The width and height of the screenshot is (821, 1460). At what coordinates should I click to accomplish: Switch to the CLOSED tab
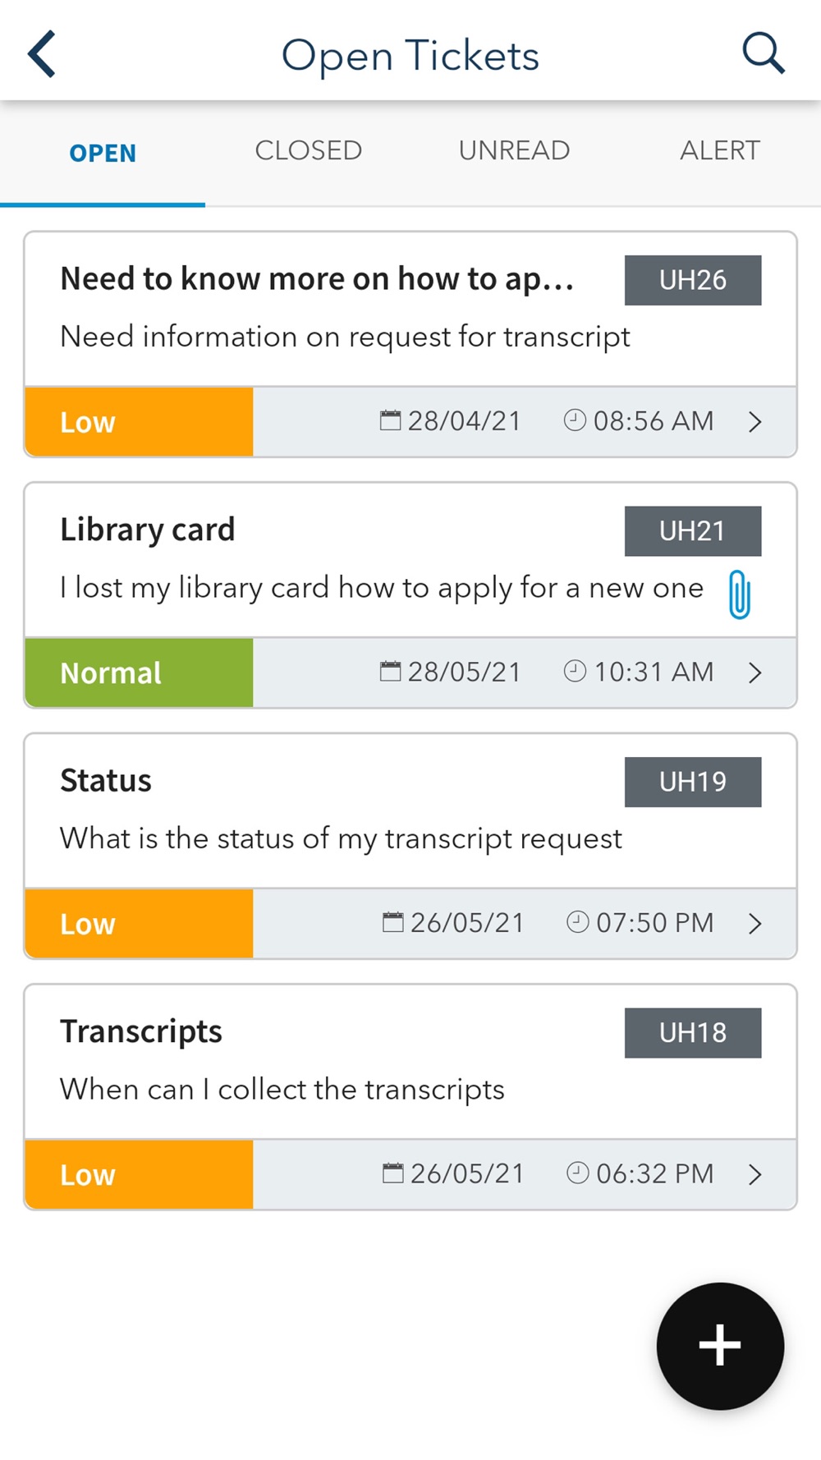308,151
